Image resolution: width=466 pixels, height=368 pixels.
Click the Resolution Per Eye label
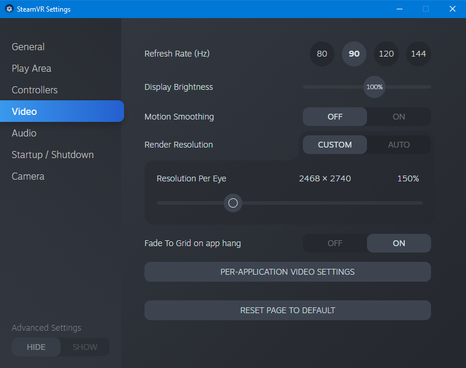point(192,178)
